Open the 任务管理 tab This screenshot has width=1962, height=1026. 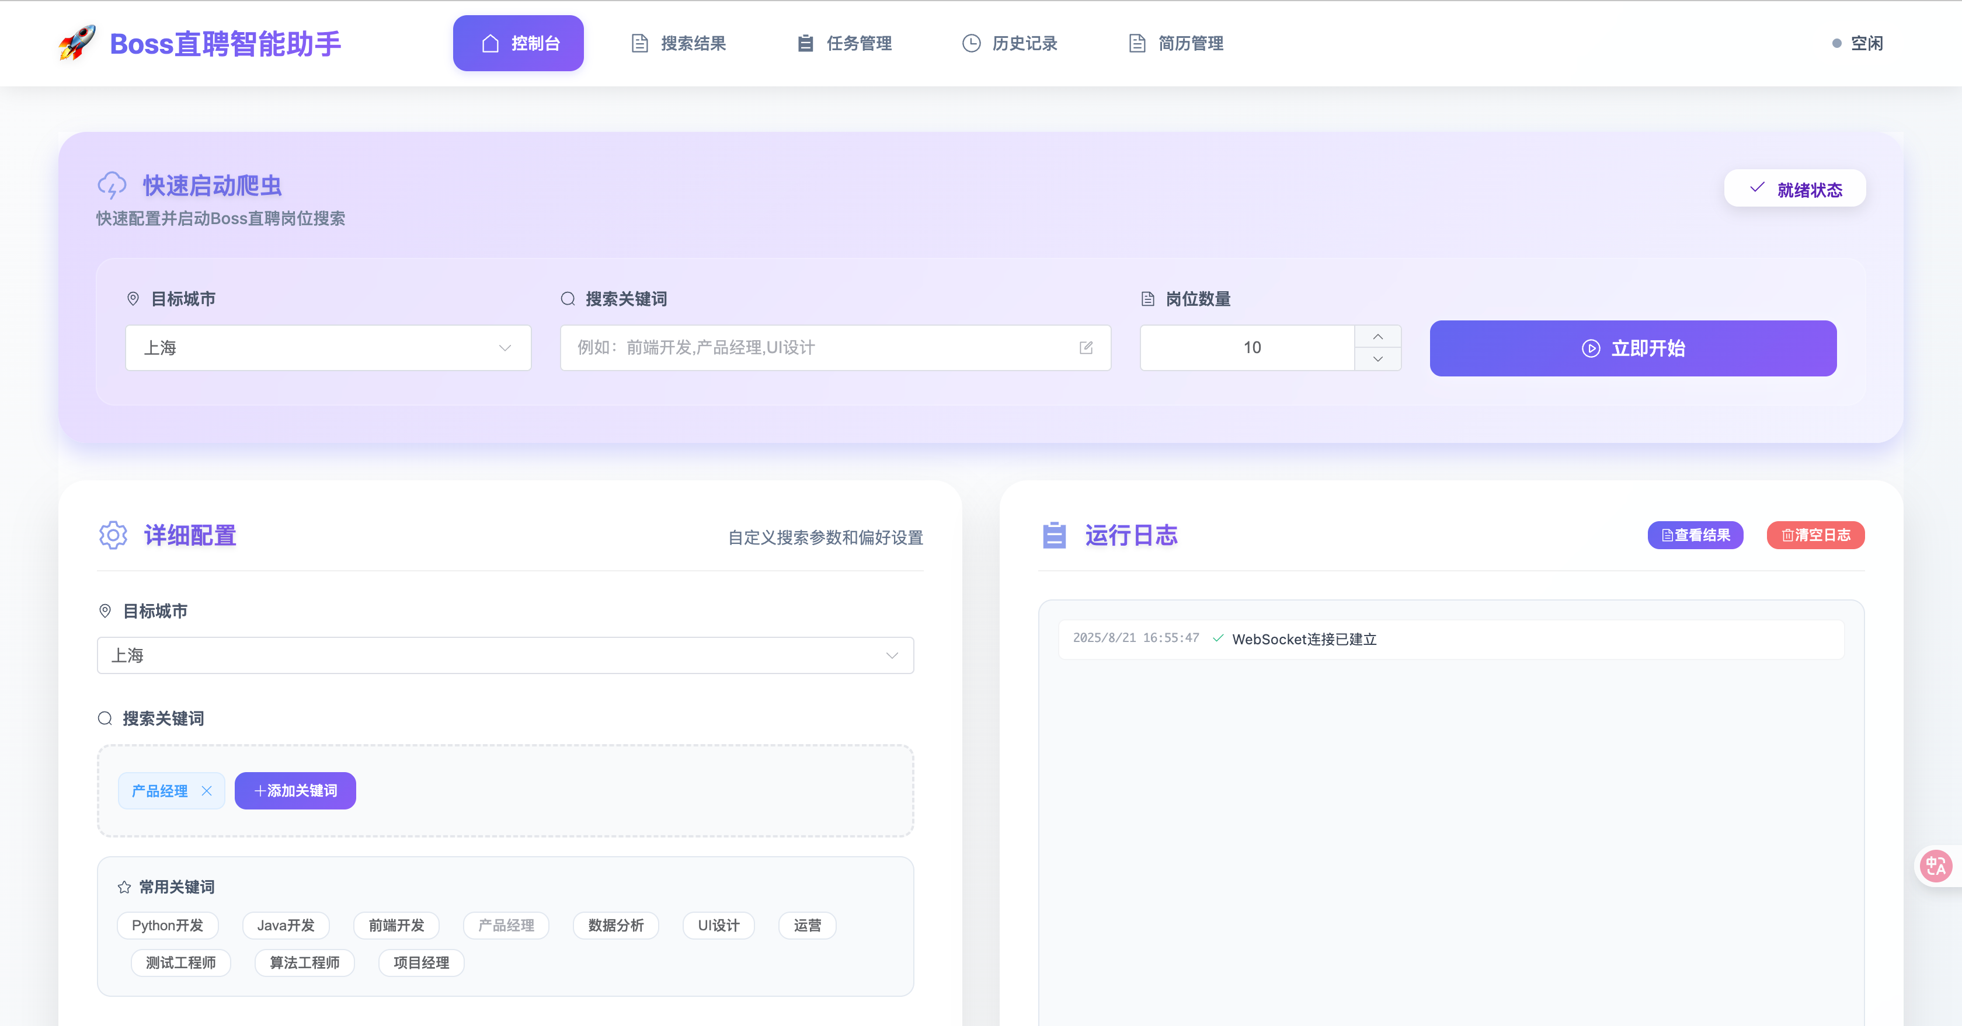point(844,43)
